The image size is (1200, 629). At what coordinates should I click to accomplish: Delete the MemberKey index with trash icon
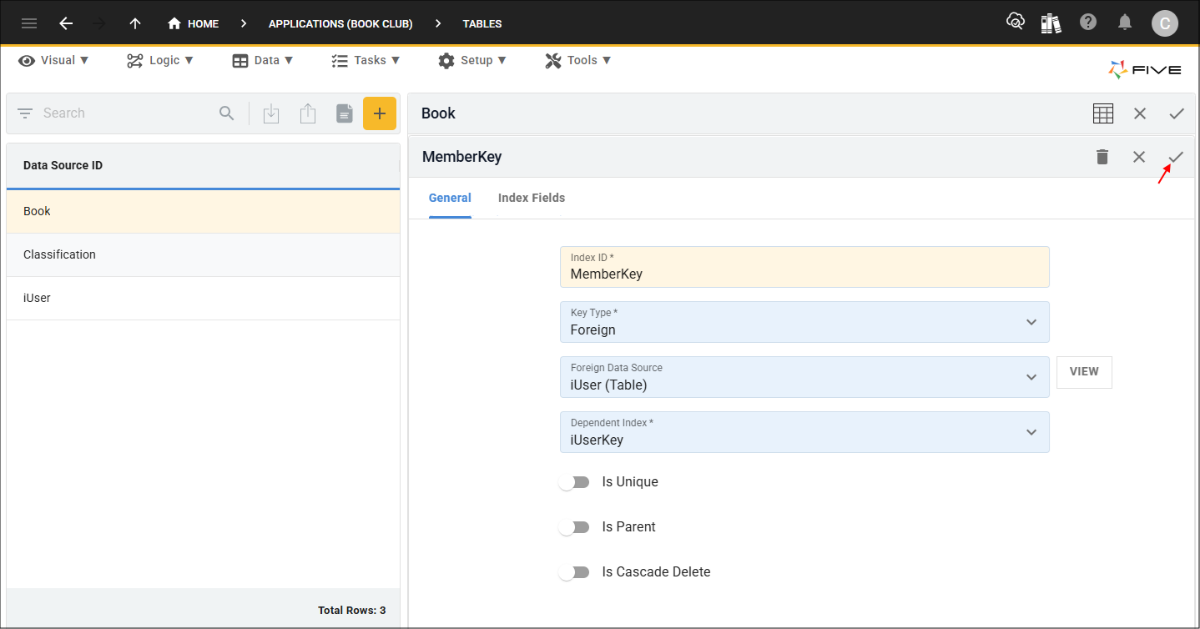[x=1102, y=157]
